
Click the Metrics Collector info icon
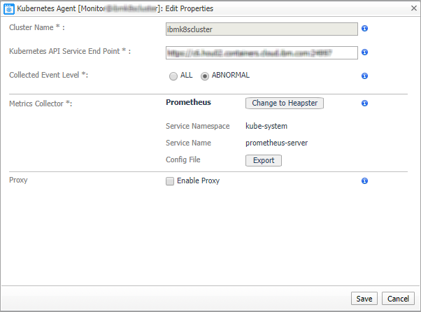click(x=364, y=104)
